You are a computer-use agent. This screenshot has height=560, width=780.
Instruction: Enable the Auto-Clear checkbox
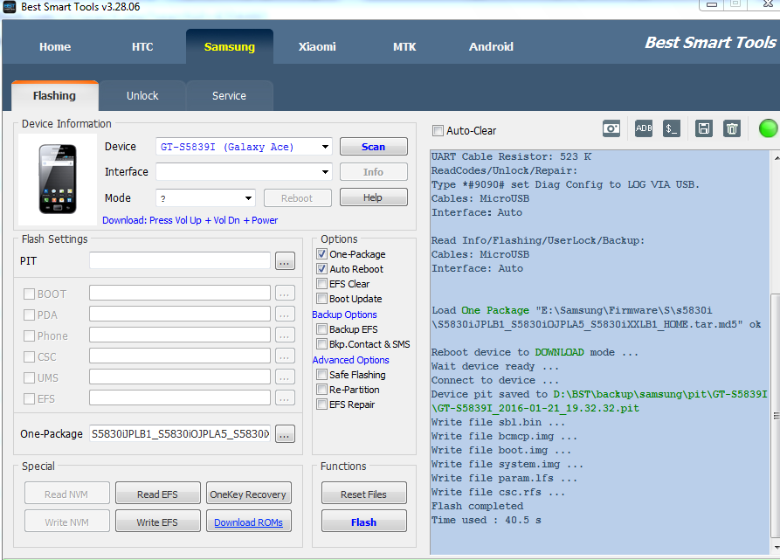coord(438,131)
